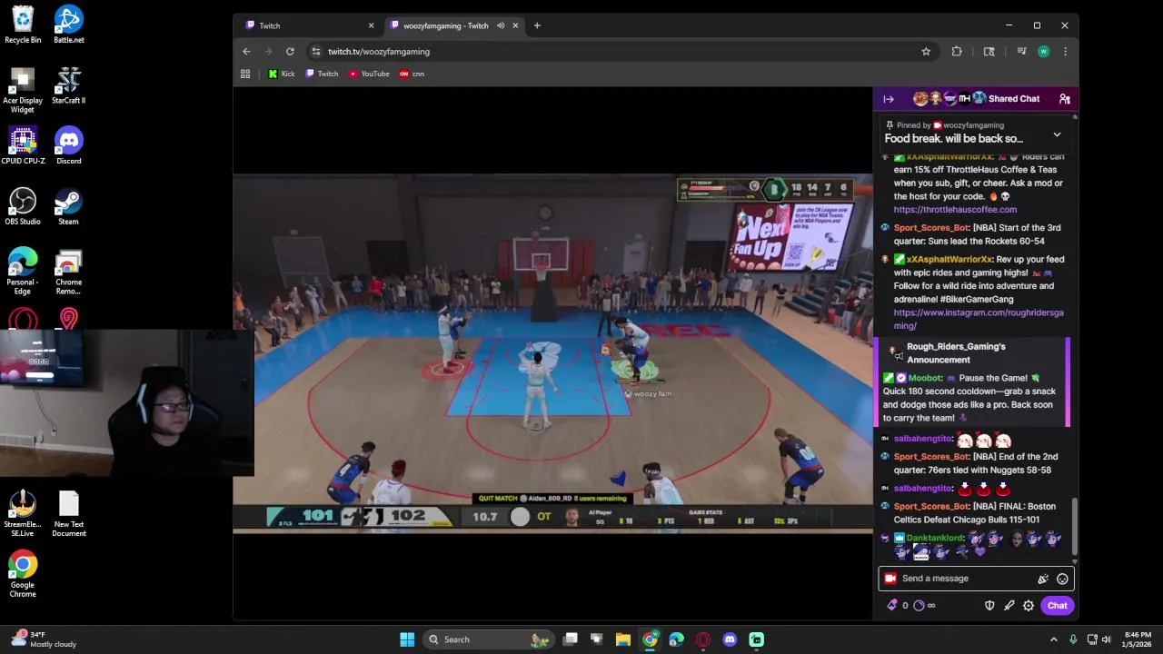Open the emote picker smiley icon
1163x654 pixels.
(1062, 579)
